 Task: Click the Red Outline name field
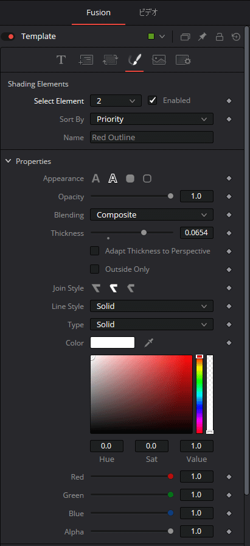[151, 137]
